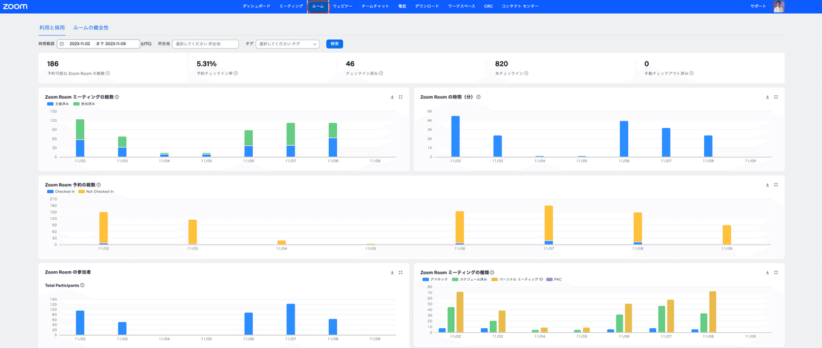The image size is (822, 348).
Task: Open the user profile avatar
Action: [x=779, y=6]
